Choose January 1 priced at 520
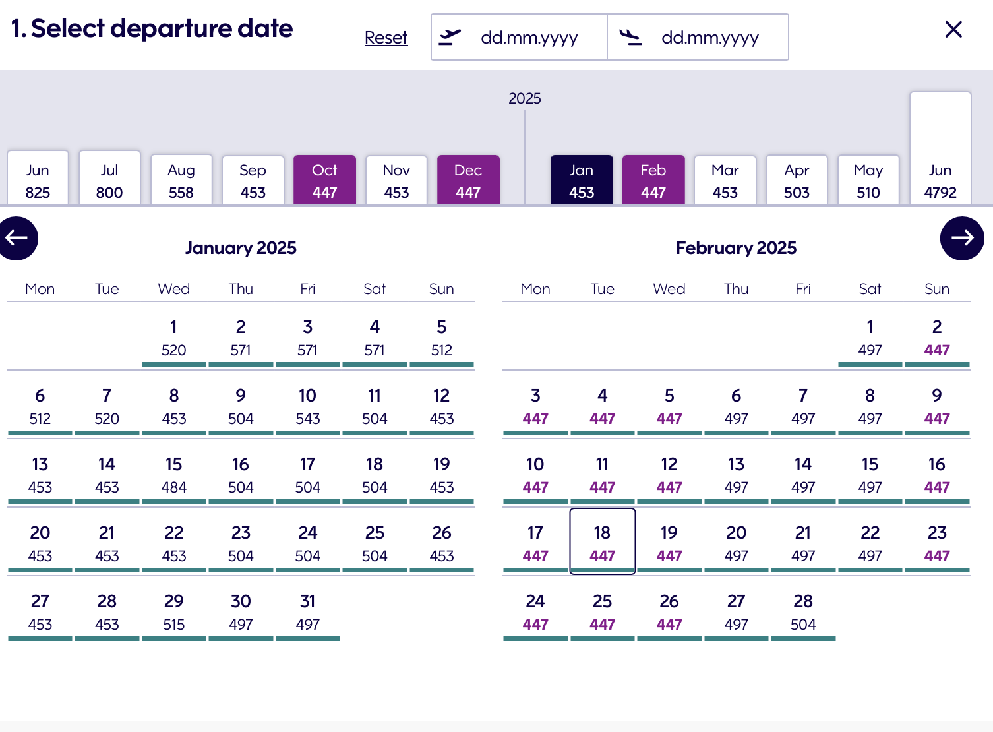Viewport: 993px width, 732px height. tap(174, 338)
